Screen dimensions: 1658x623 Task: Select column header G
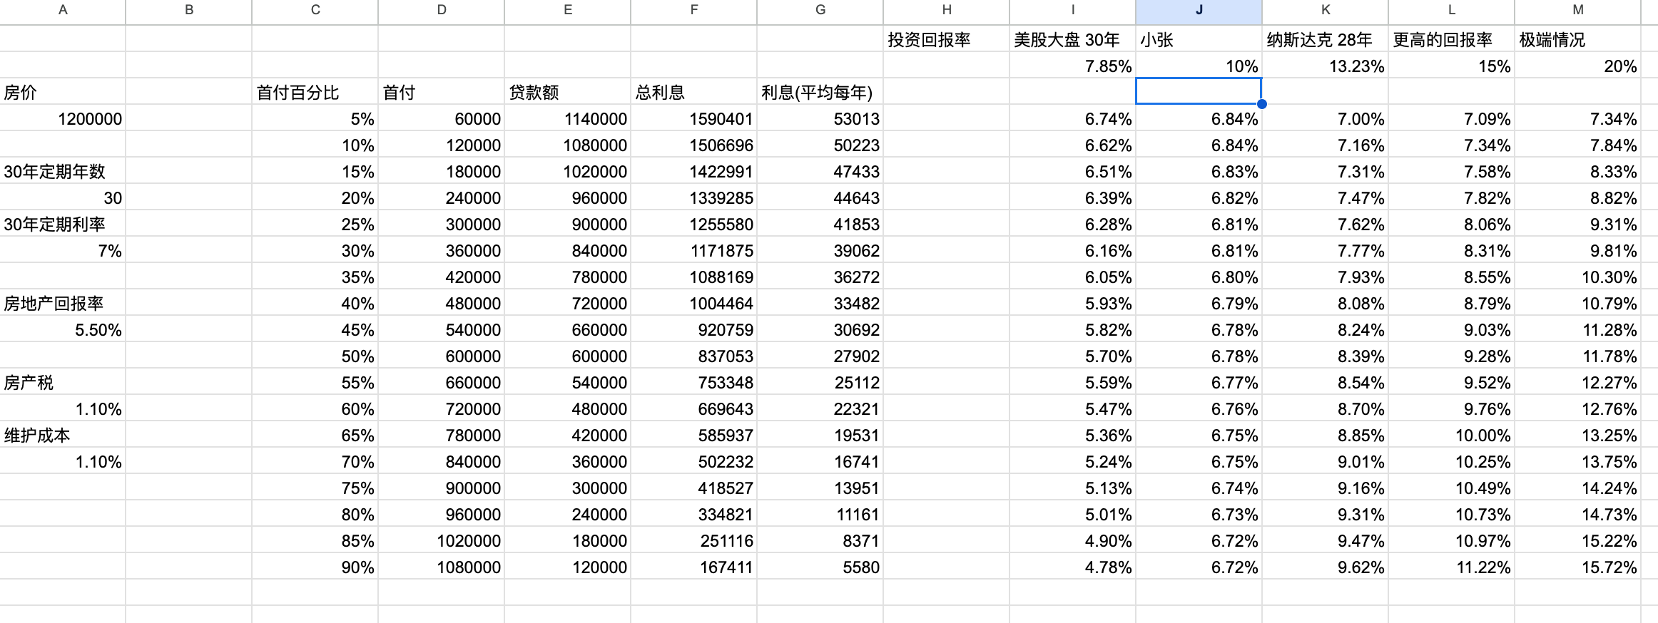pyautogui.click(x=820, y=10)
